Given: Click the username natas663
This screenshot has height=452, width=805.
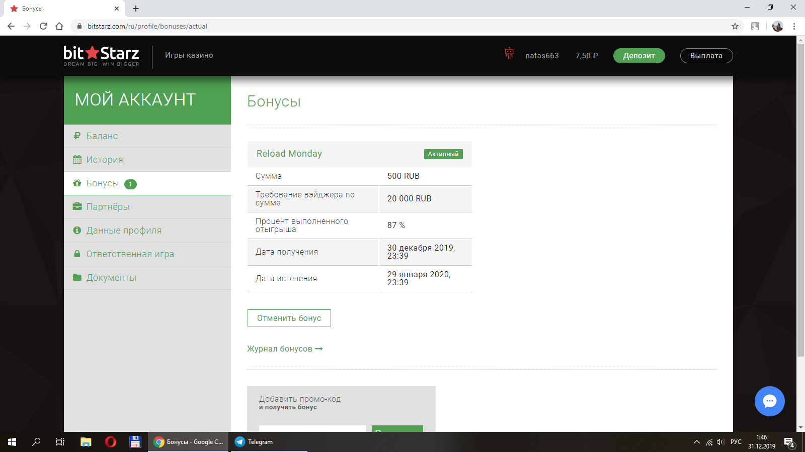Looking at the screenshot, I should coord(542,56).
